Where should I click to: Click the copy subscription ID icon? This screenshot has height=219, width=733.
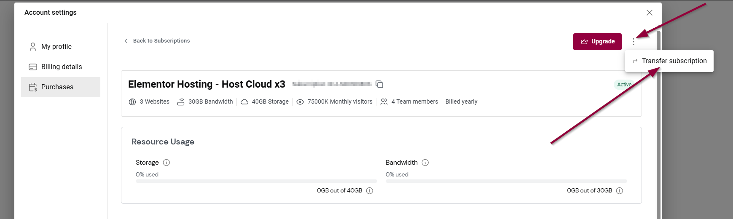379,84
